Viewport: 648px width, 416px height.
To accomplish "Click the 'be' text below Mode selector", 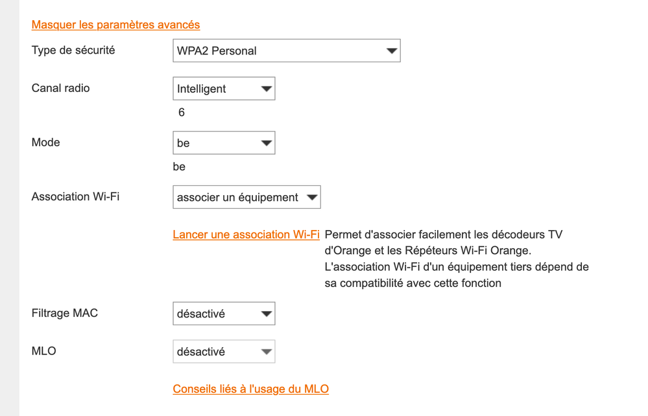I will coord(179,167).
